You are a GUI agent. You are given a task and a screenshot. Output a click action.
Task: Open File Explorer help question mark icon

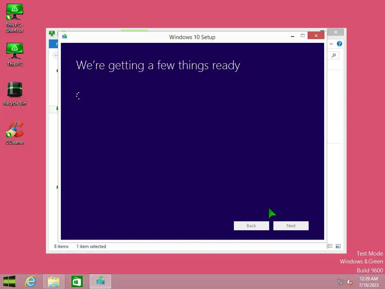pyautogui.click(x=340, y=44)
